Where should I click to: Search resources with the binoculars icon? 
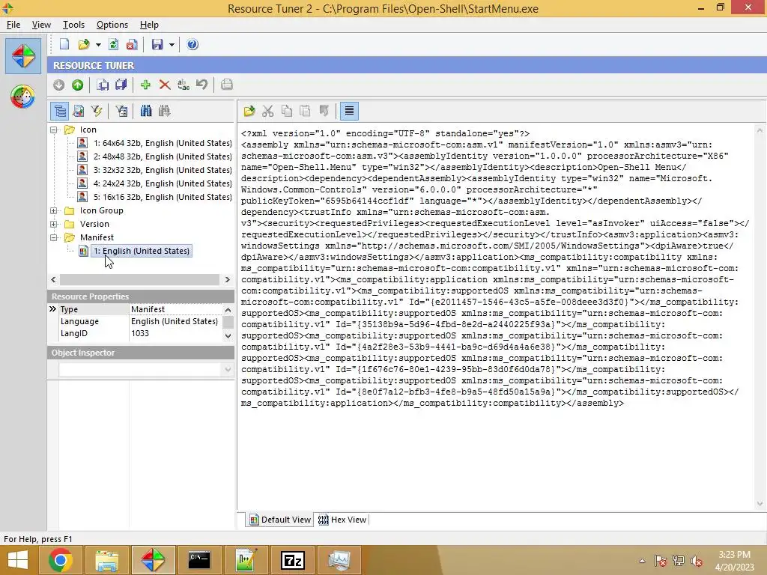(146, 111)
